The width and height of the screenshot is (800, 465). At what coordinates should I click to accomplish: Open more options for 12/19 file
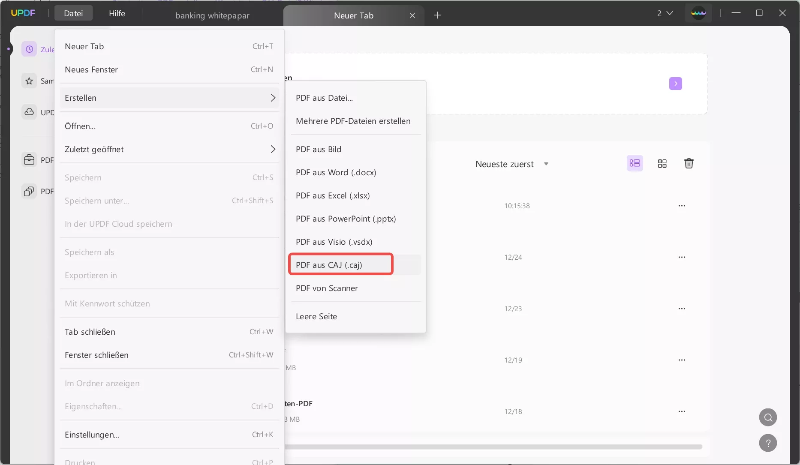[682, 360]
